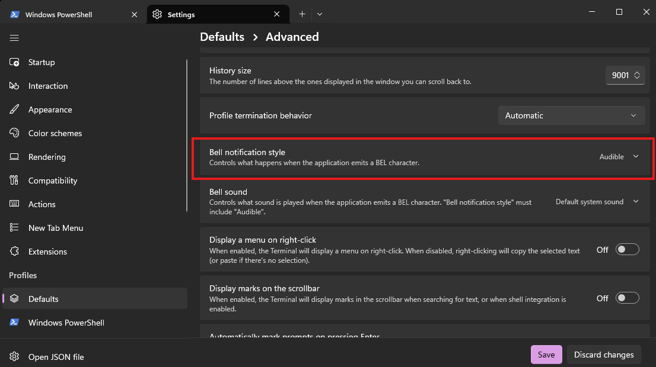Go to Interaction settings page
Viewport: 656px width, 367px height.
click(94, 86)
